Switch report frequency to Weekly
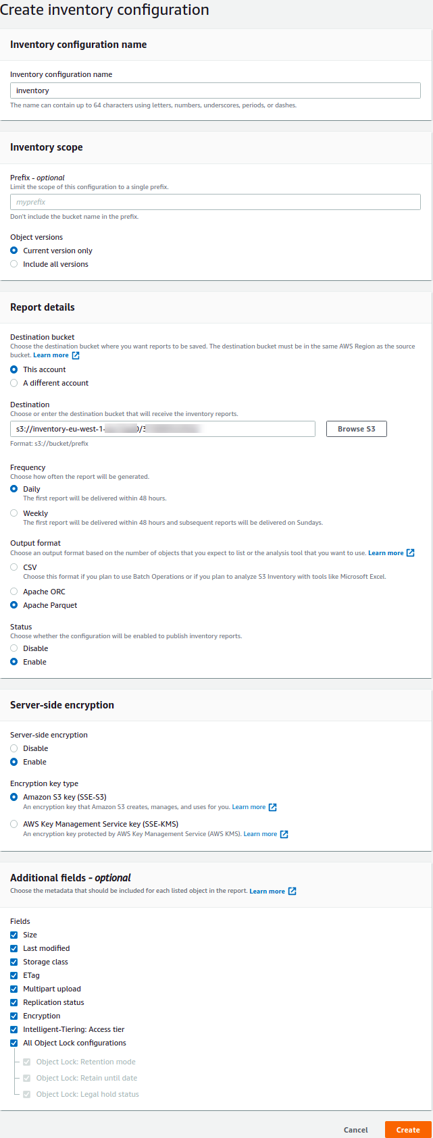The width and height of the screenshot is (433, 1138). point(14,513)
